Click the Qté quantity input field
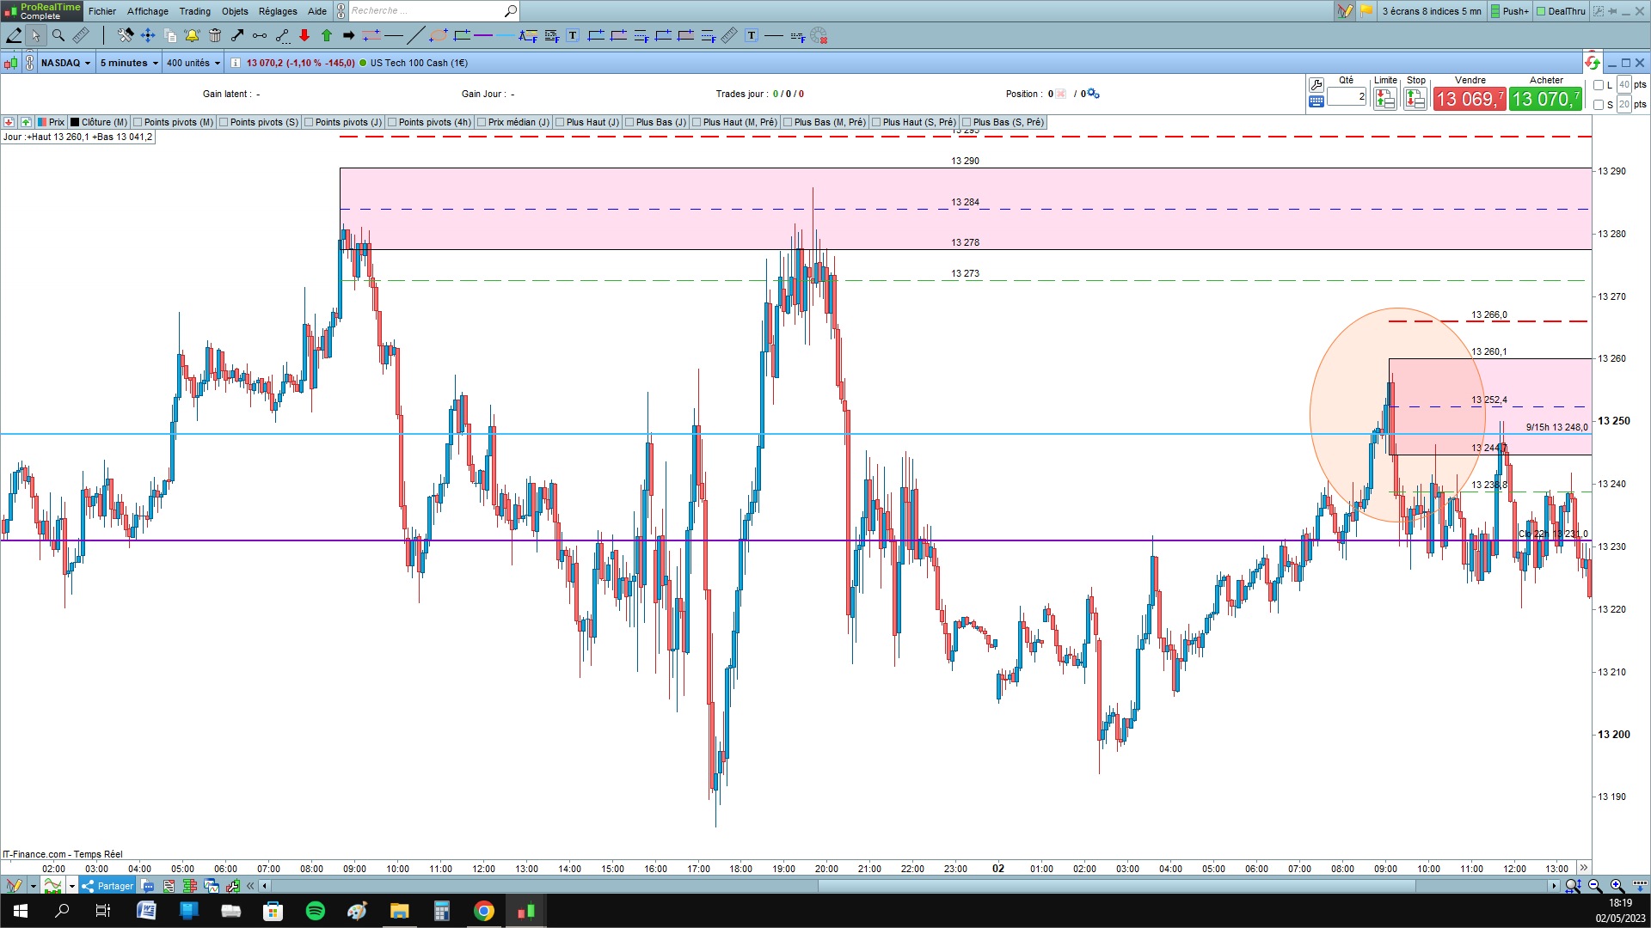The height and width of the screenshot is (928, 1651). click(x=1346, y=97)
